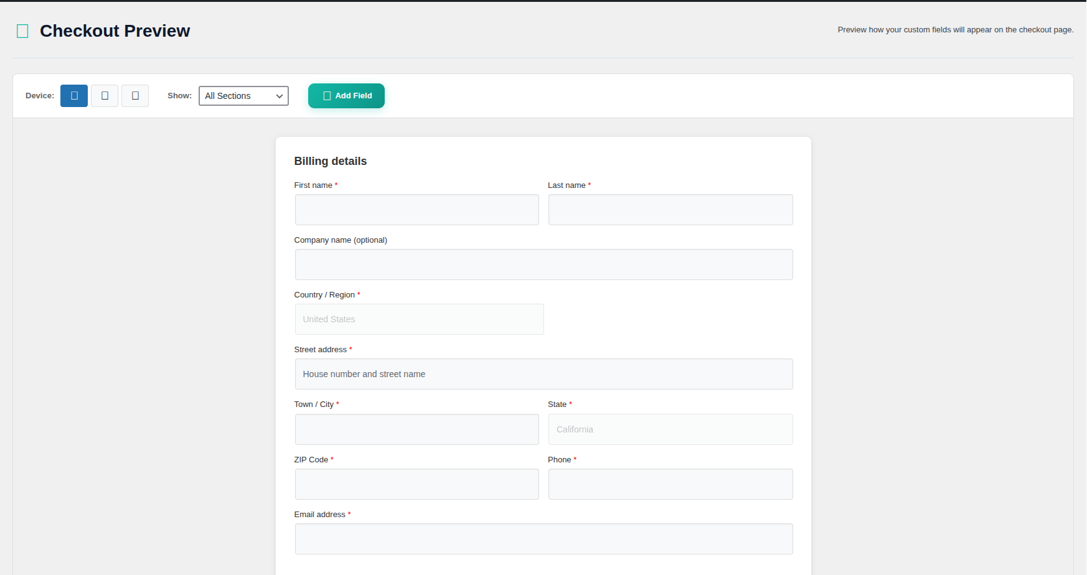Click inside the ZIP Code input
Viewport: 1087px width, 575px height.
pos(416,484)
